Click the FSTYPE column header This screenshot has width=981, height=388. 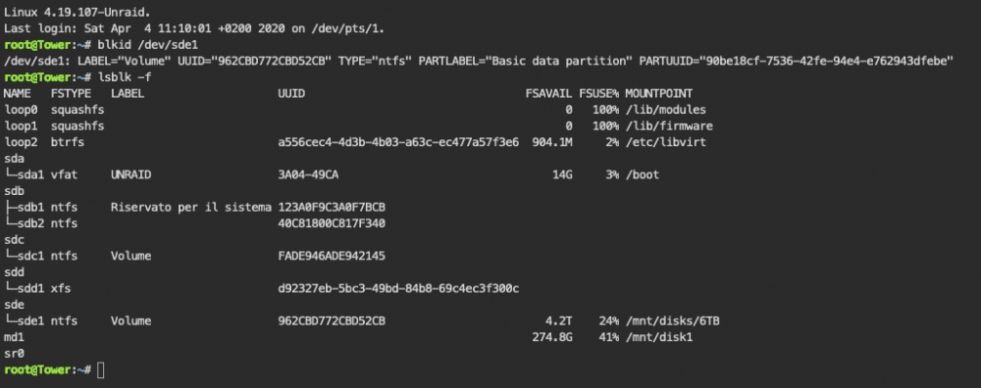(71, 94)
